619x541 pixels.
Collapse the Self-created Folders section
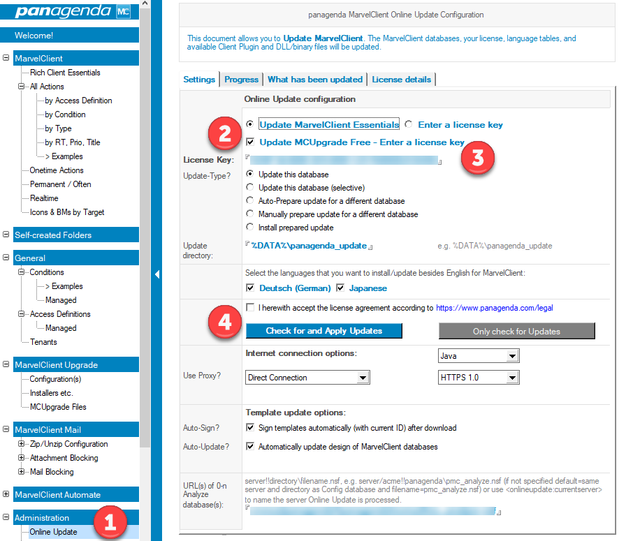coord(6,235)
